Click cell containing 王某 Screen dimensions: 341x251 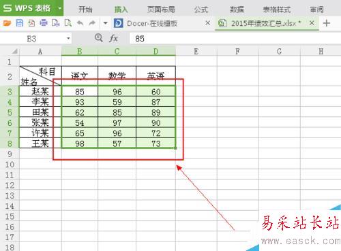coord(40,144)
